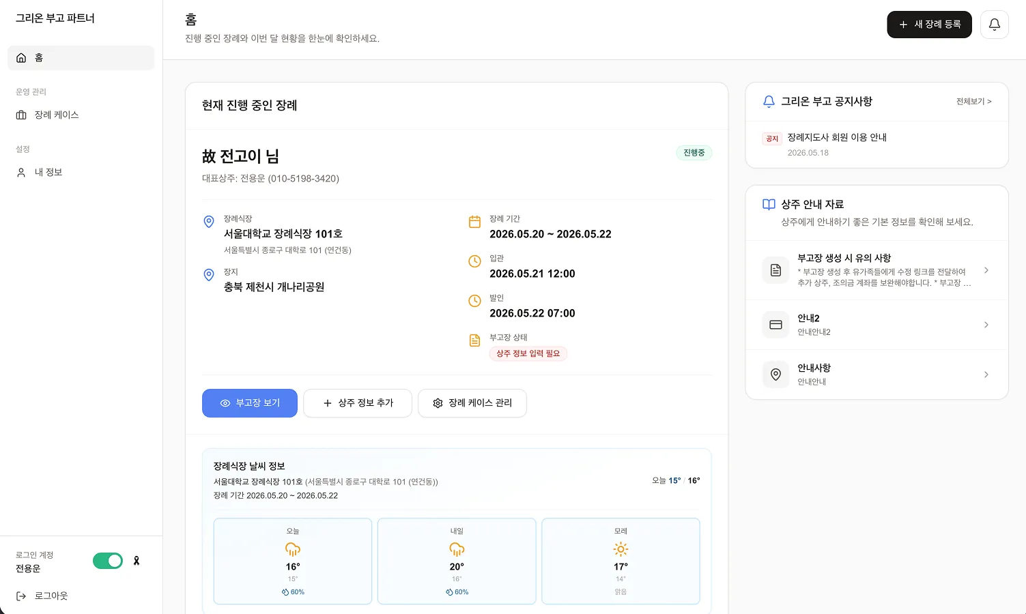Click the 입관 time 2026.05.21 12:00

point(532,274)
